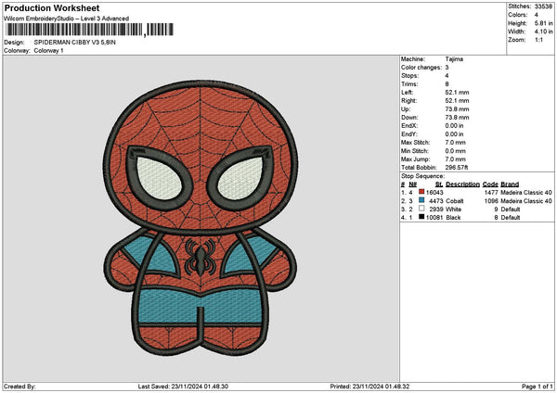The image size is (557, 393).
Task: Click the red 16043 thread color swatch
Action: (x=422, y=192)
